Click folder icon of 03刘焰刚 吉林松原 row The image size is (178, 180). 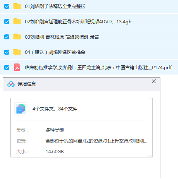(17, 37)
